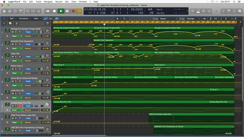Pause playback

(x=67, y=11)
